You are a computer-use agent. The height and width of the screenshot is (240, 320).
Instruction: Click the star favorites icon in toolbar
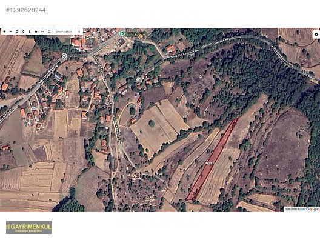[x=36, y=32]
